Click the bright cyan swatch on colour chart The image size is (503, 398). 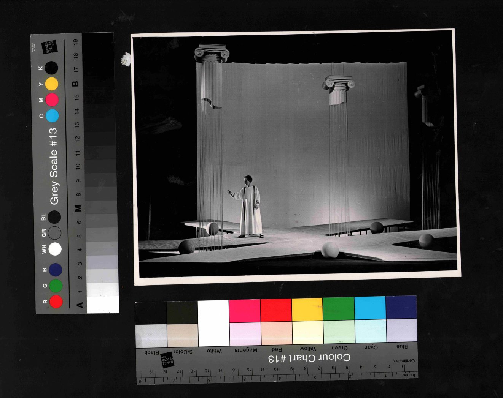click(x=370, y=308)
